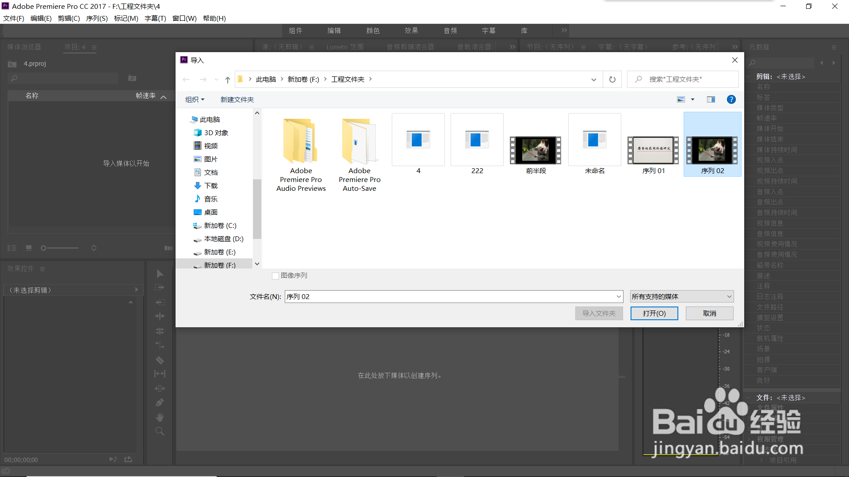849x477 pixels.
Task: Click the 取消 button
Action: point(709,313)
